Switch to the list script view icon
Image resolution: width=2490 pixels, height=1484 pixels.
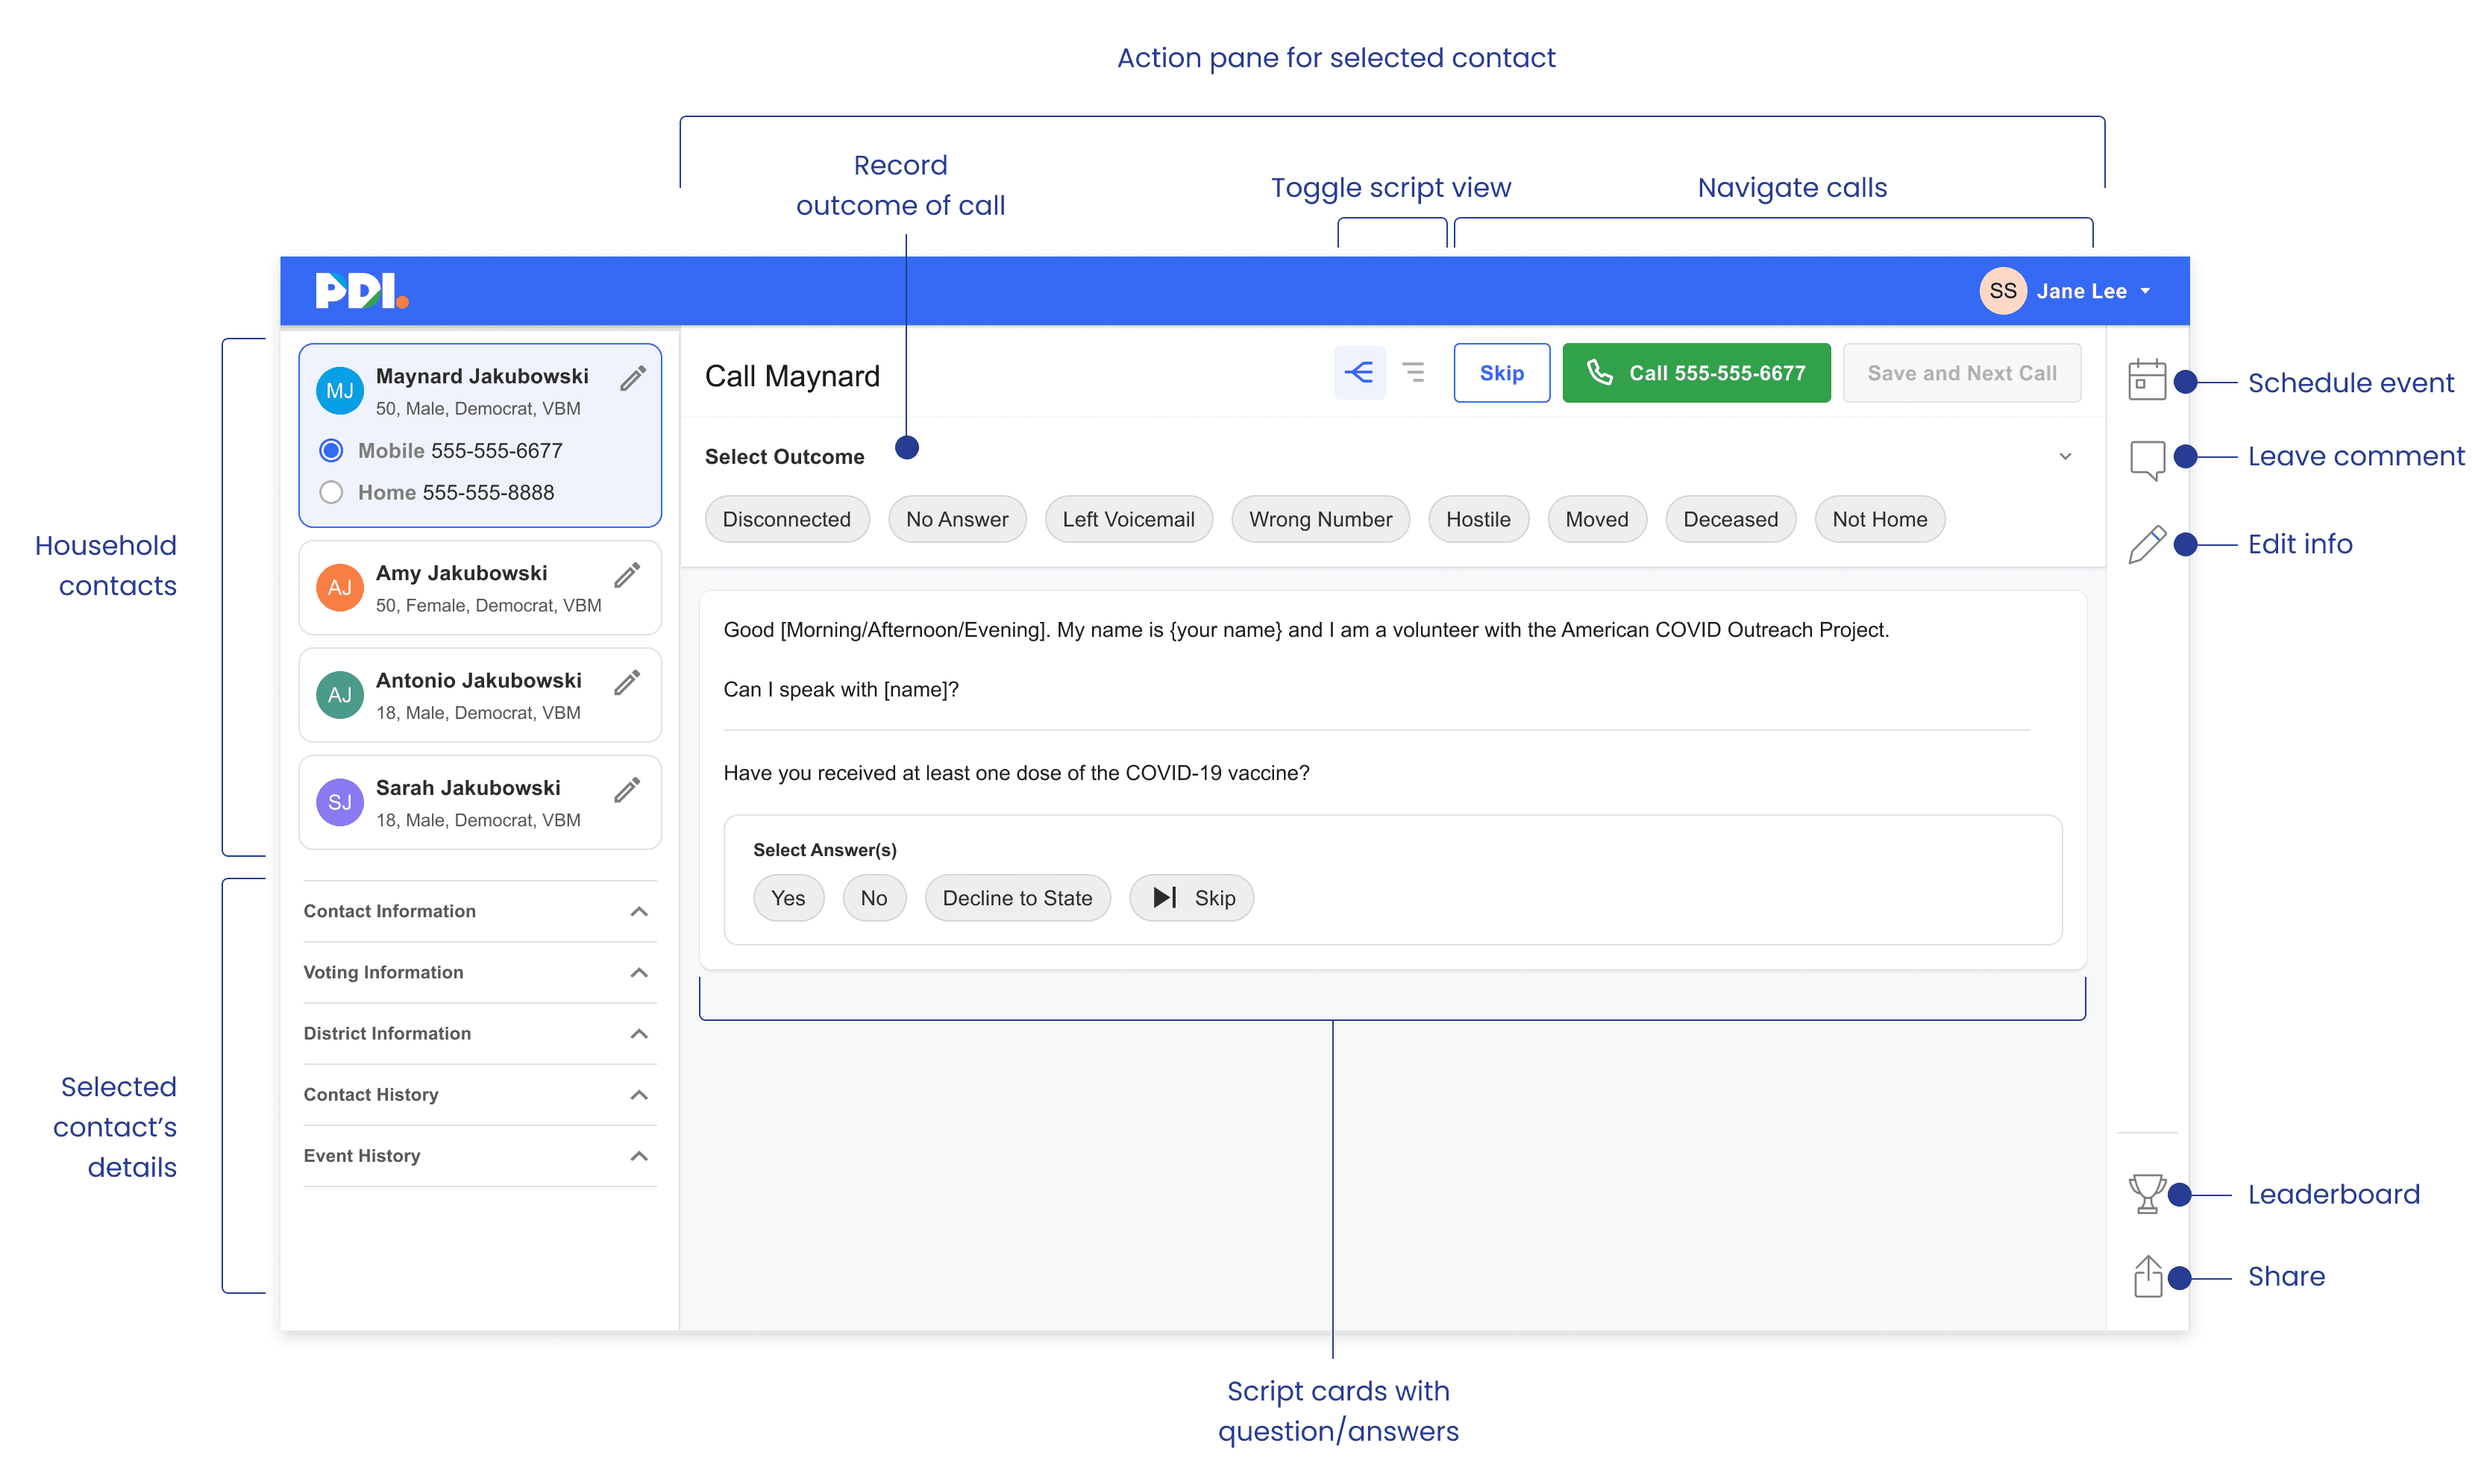click(1413, 373)
